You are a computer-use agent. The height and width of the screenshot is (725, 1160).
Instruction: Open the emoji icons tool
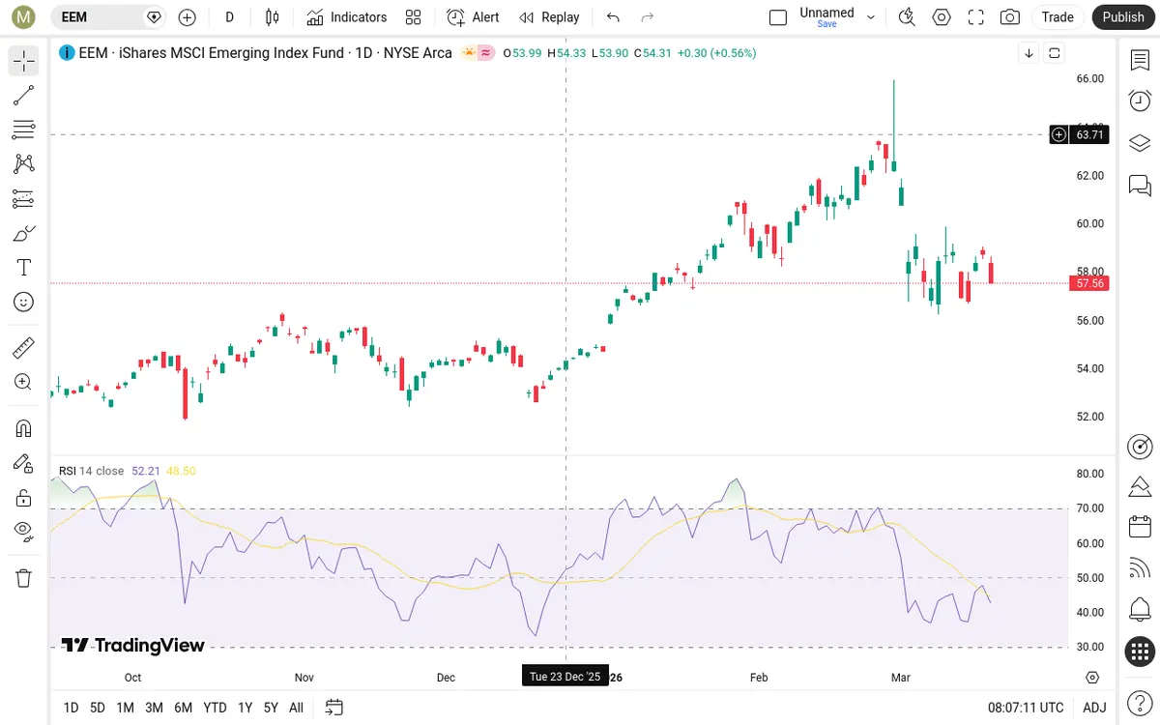pos(24,303)
